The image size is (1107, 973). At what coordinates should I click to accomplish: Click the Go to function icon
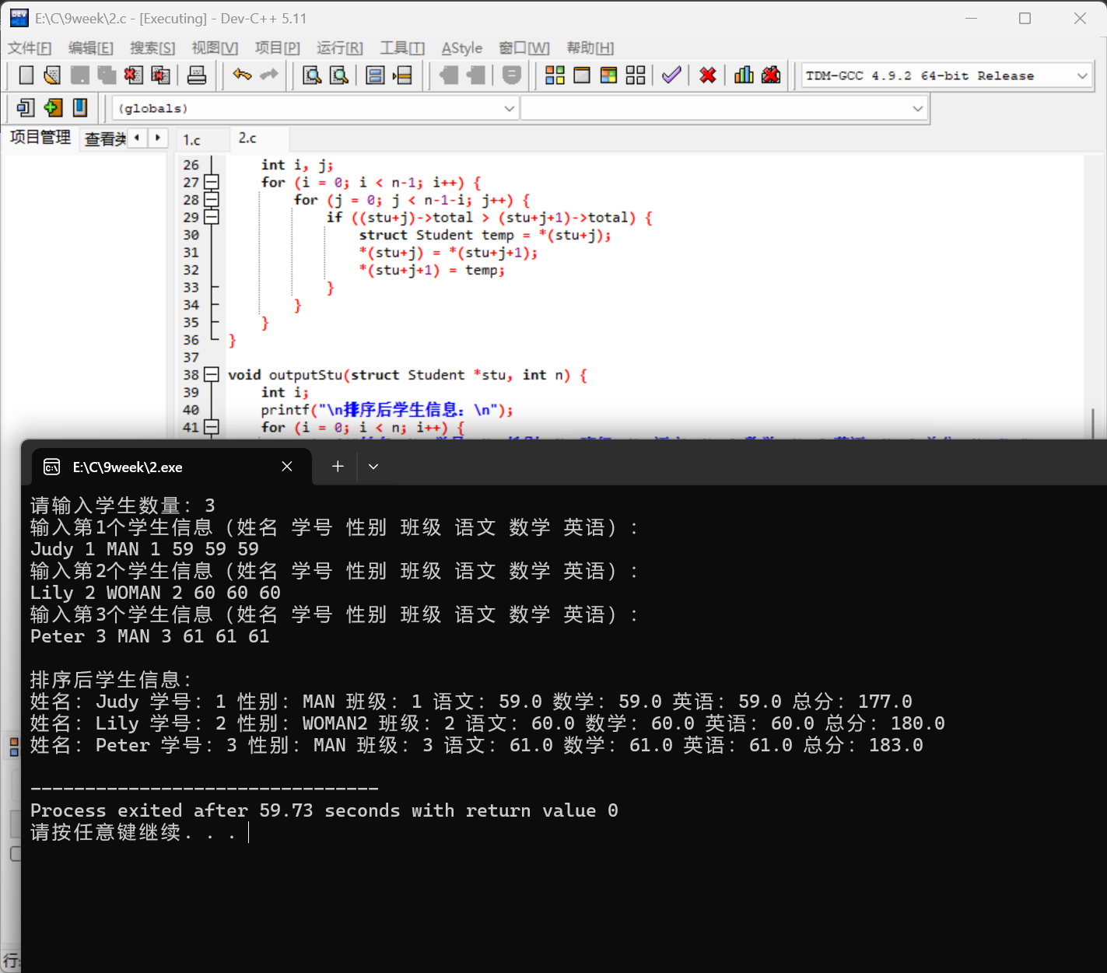point(375,75)
